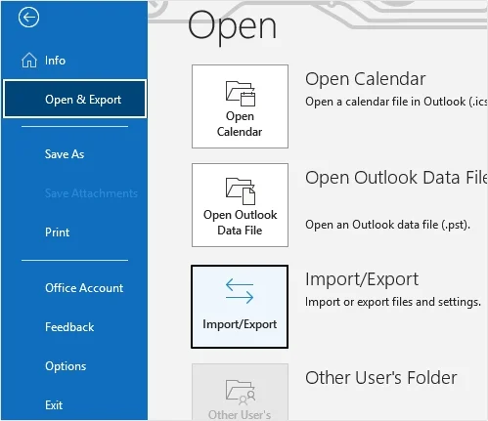
Task: Click the Import/Export heading text
Action: coord(362,279)
